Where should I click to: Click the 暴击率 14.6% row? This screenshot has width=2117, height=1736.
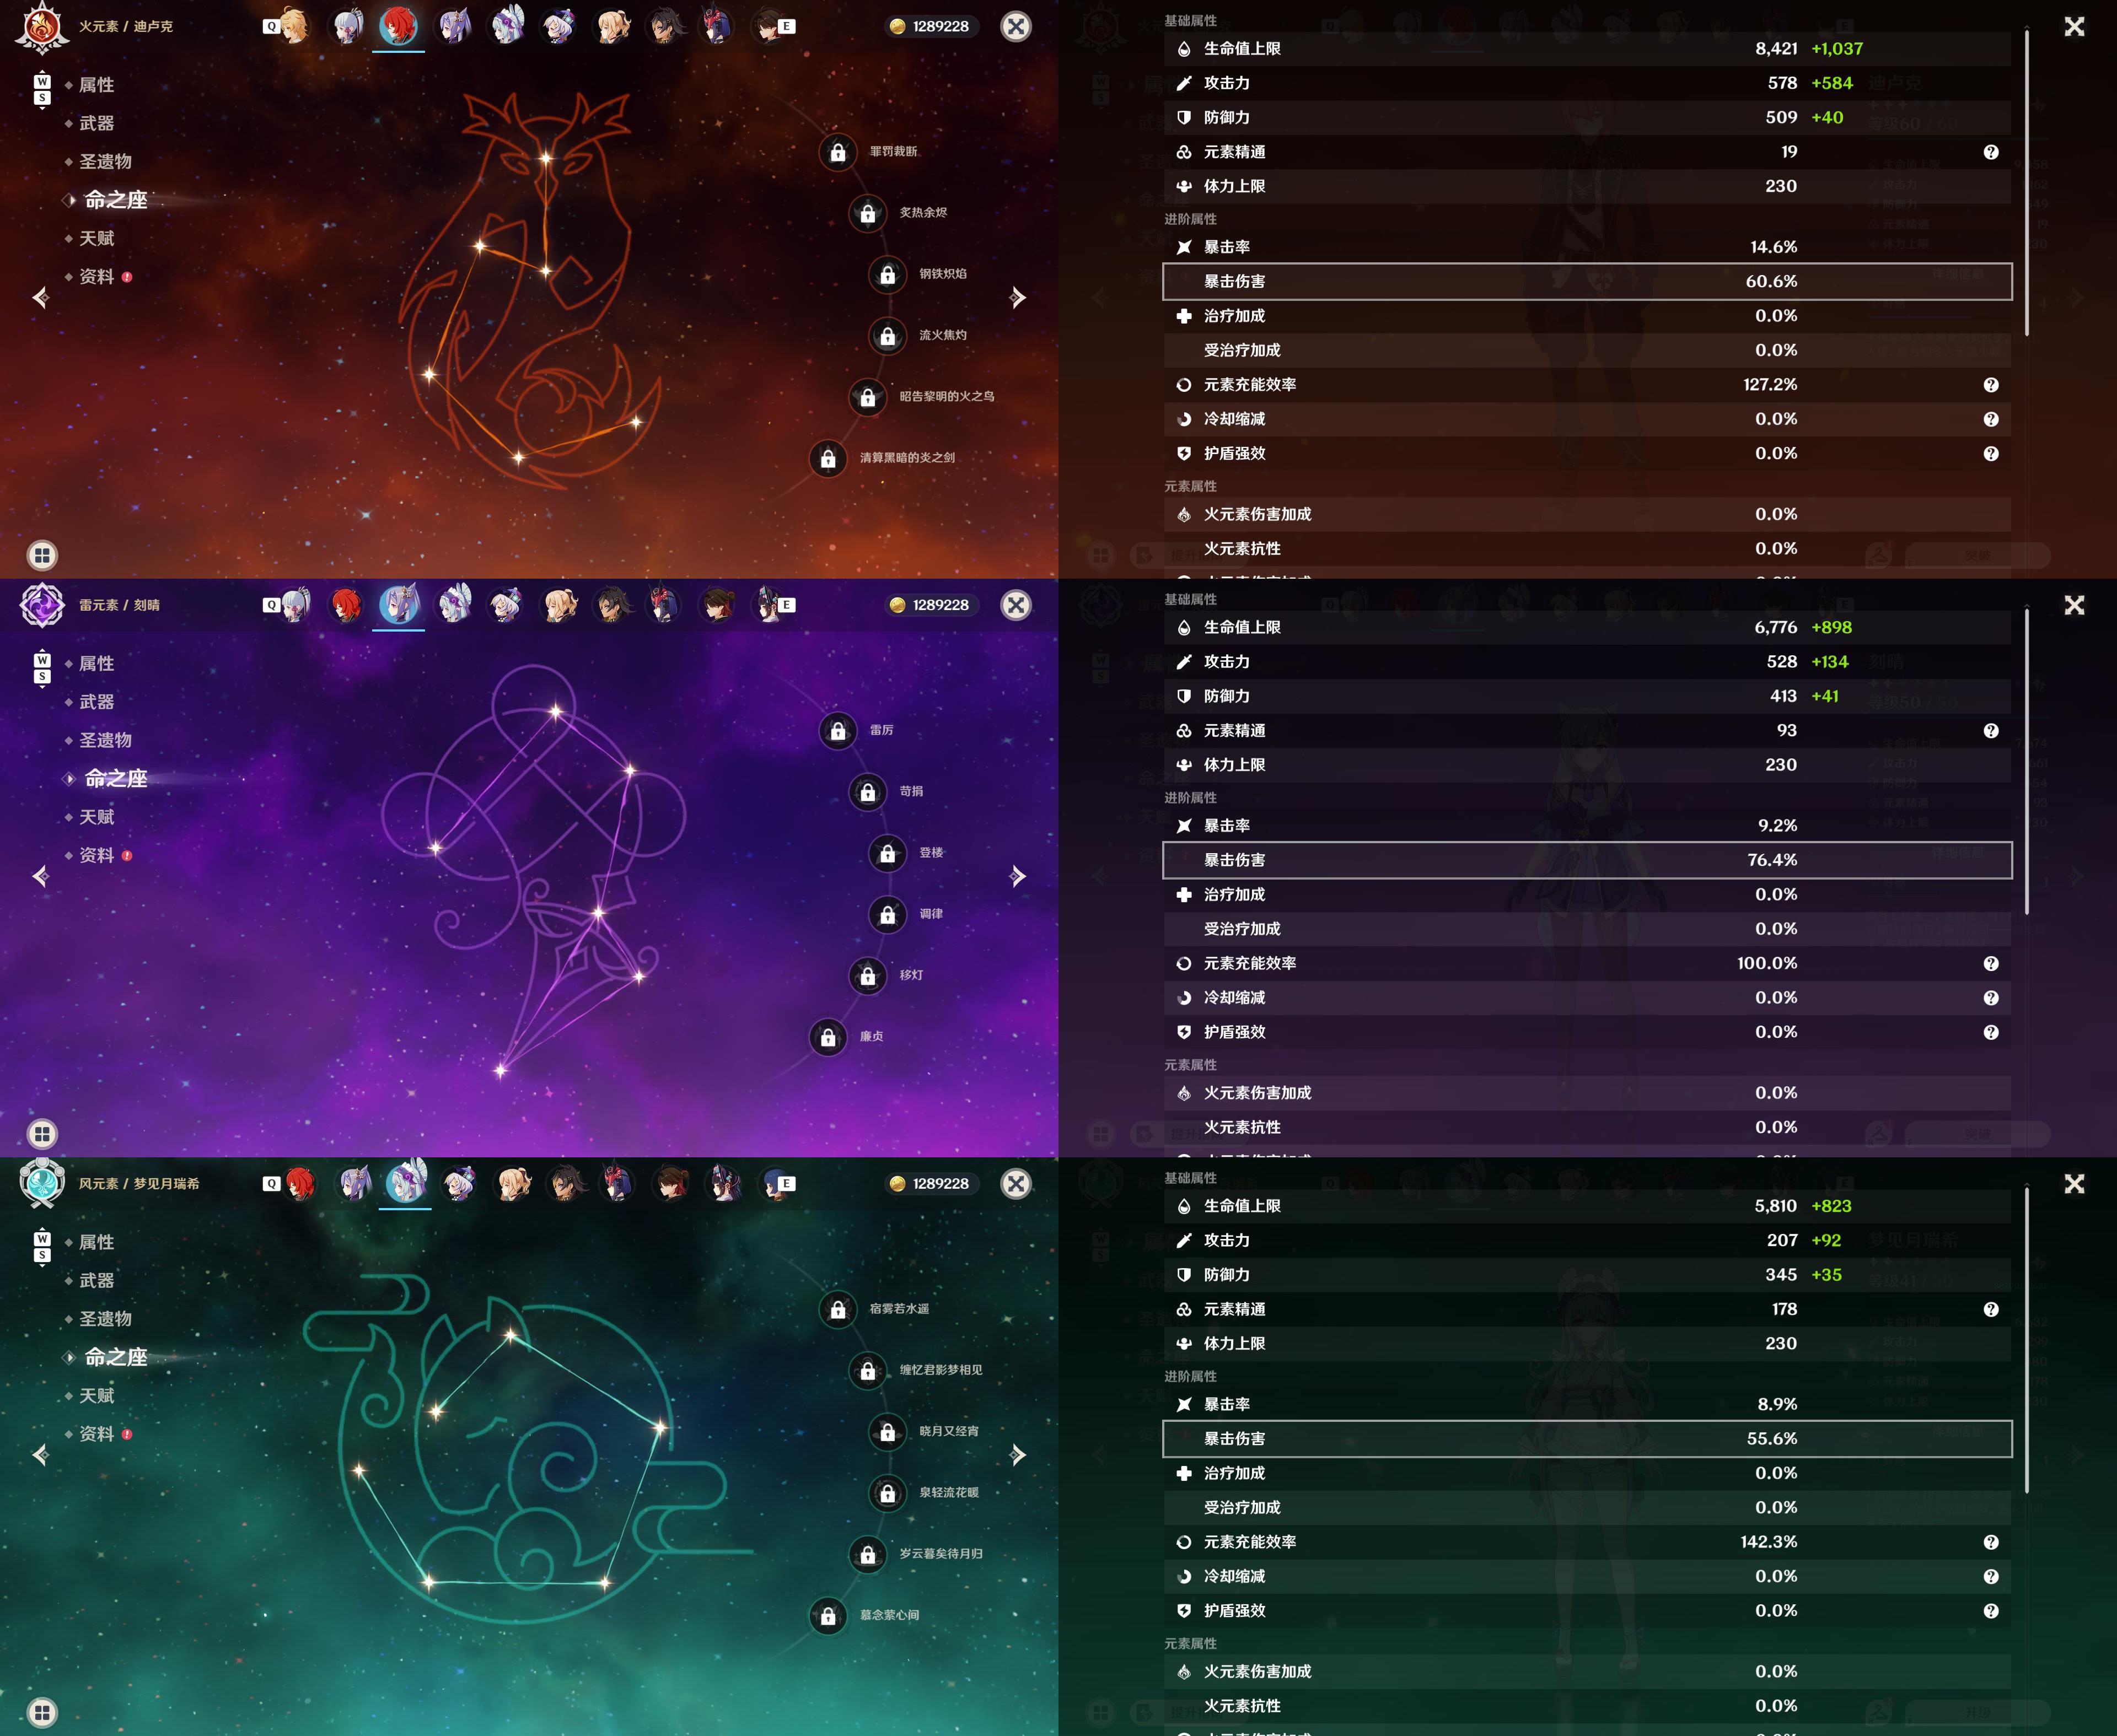[x=1587, y=247]
